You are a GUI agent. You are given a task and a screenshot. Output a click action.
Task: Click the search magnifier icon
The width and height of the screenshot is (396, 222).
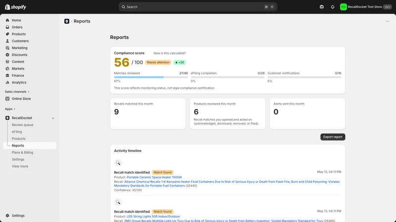tap(123, 7)
